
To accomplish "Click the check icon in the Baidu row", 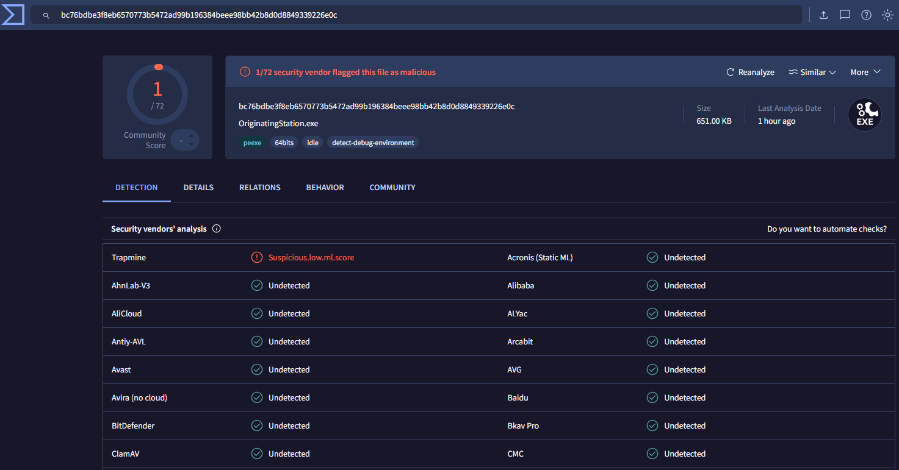I will [652, 397].
